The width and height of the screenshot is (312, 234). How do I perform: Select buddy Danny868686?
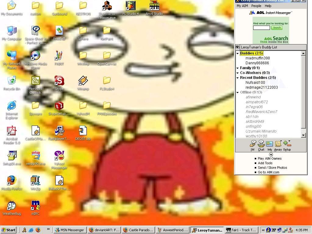tap(257, 63)
